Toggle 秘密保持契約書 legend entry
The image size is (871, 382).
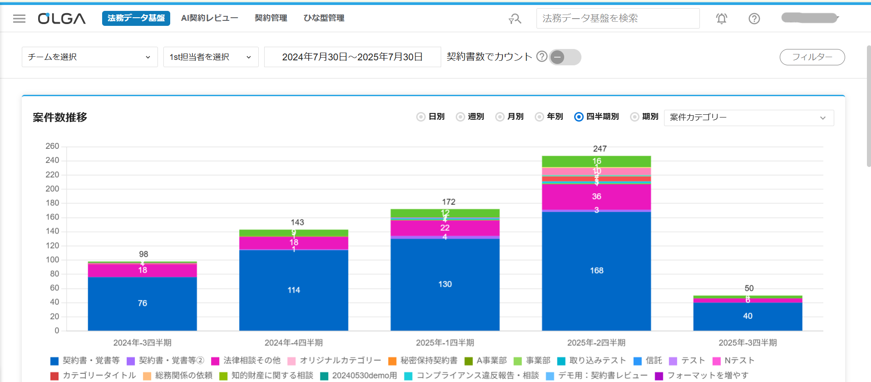click(423, 361)
